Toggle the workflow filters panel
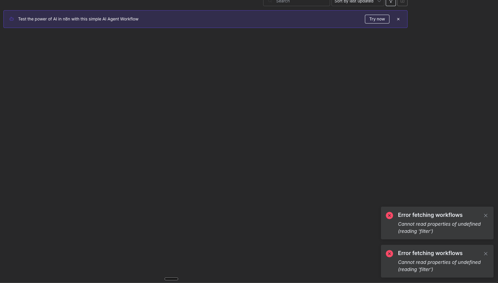Image resolution: width=498 pixels, height=283 pixels. click(390, 2)
